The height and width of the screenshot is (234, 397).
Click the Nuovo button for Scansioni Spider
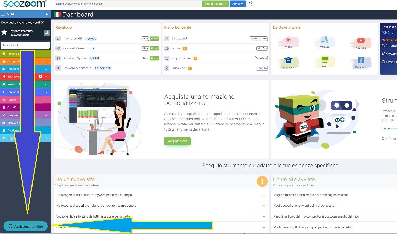click(x=154, y=58)
